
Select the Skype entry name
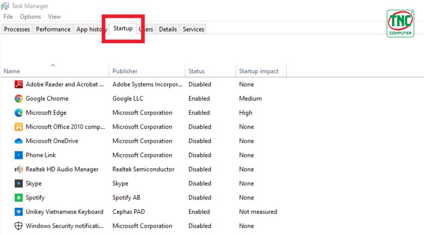(33, 183)
